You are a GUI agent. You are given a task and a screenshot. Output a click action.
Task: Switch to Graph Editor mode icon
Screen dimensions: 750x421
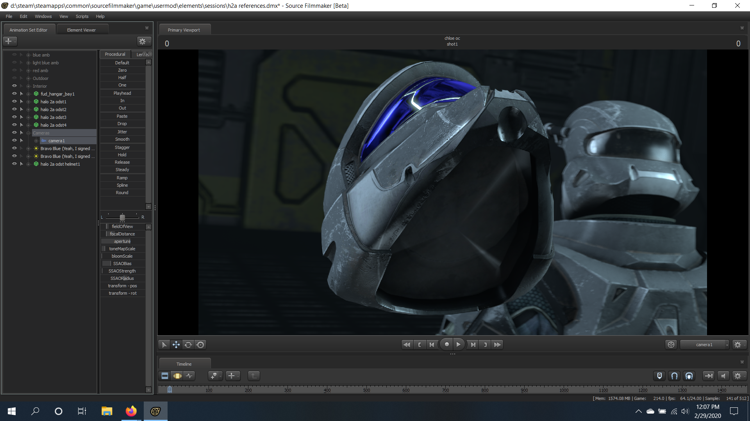point(189,376)
